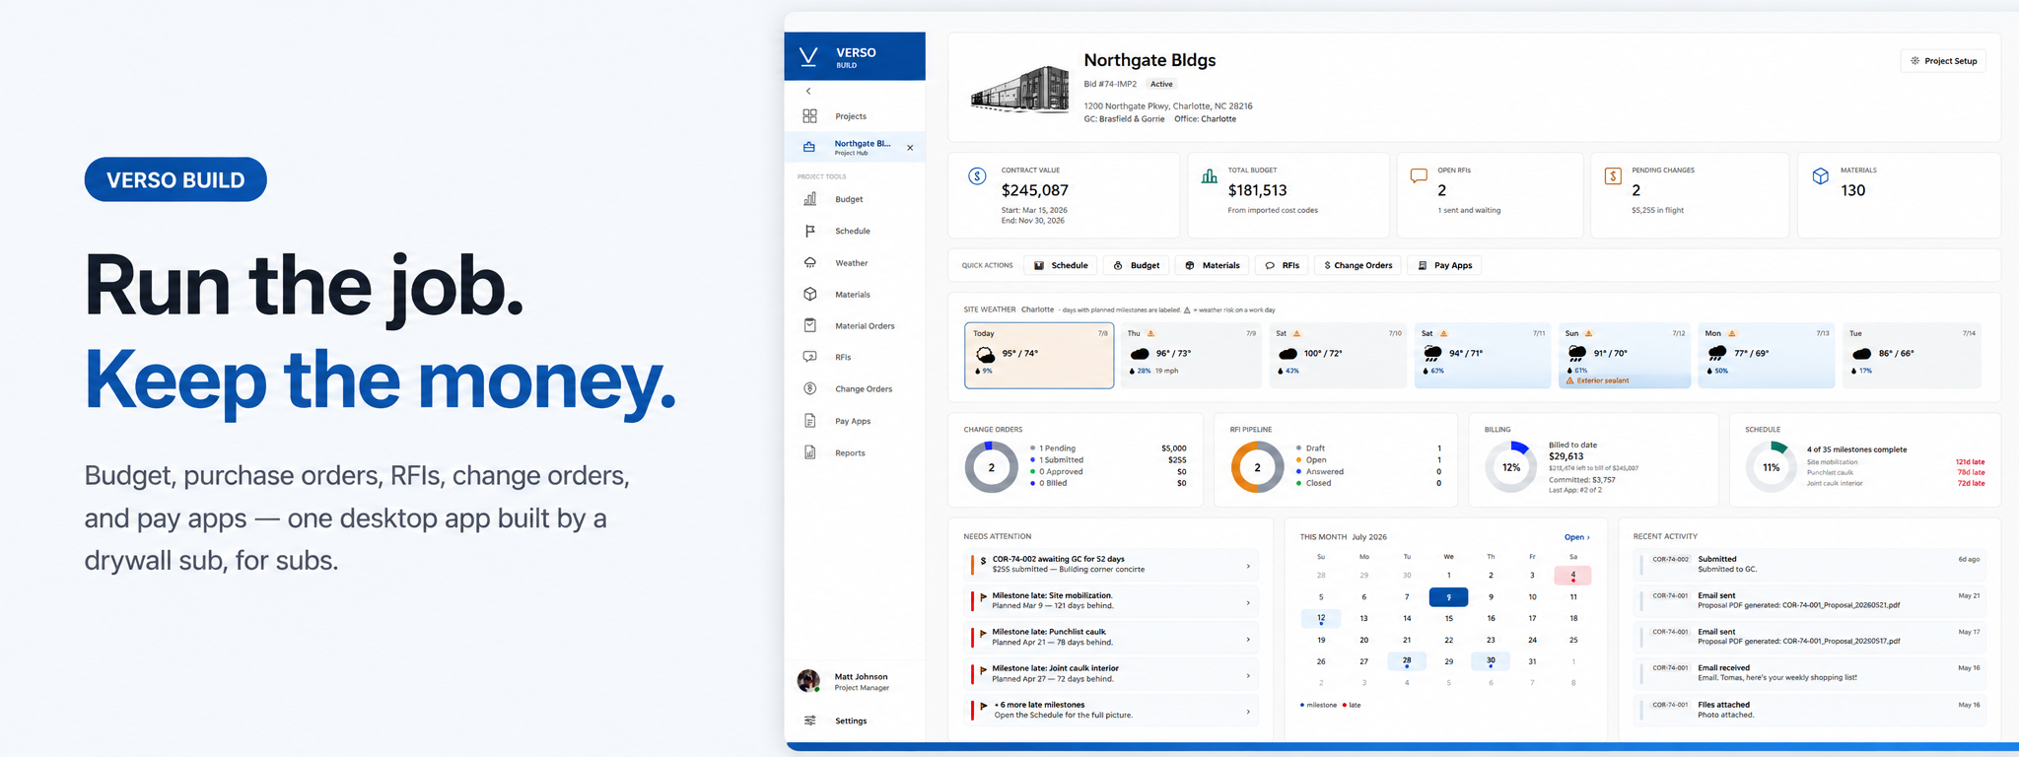Click the Pending Changes orange dollar icon
The width and height of the screenshot is (2019, 757).
point(1613,176)
